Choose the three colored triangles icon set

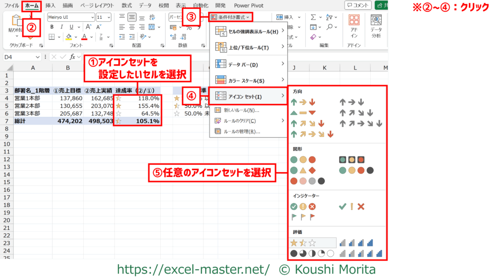pos(303,113)
